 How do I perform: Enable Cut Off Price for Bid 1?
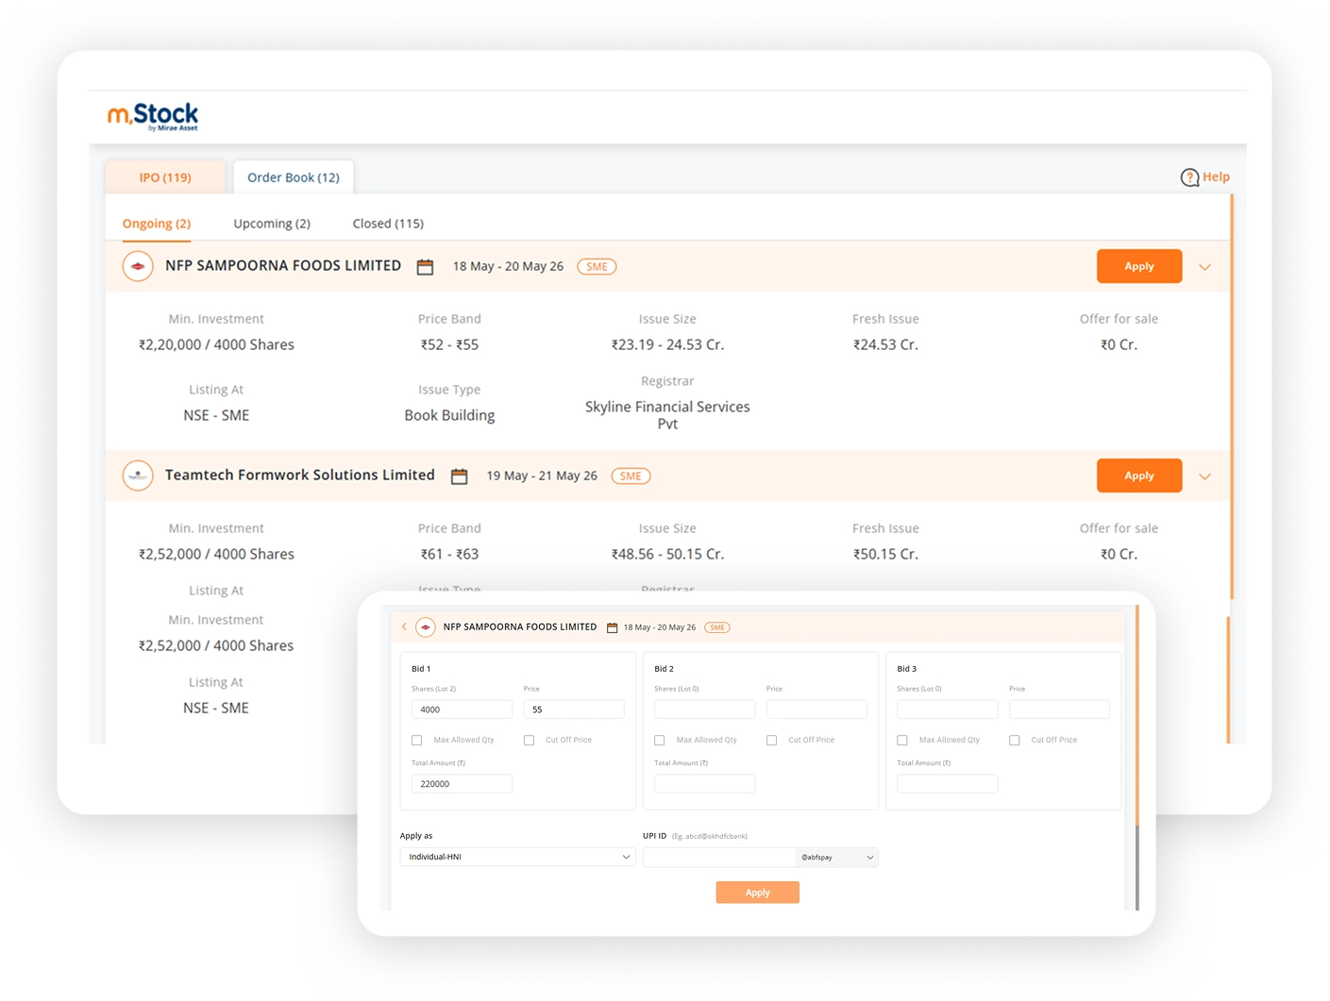tap(529, 741)
